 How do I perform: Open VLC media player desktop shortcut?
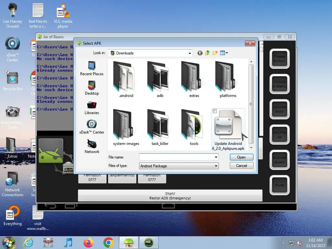63,15
